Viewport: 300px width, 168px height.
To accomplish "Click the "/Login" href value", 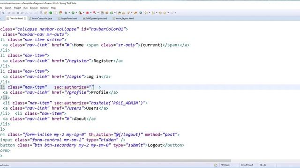I will tap(74, 77).
